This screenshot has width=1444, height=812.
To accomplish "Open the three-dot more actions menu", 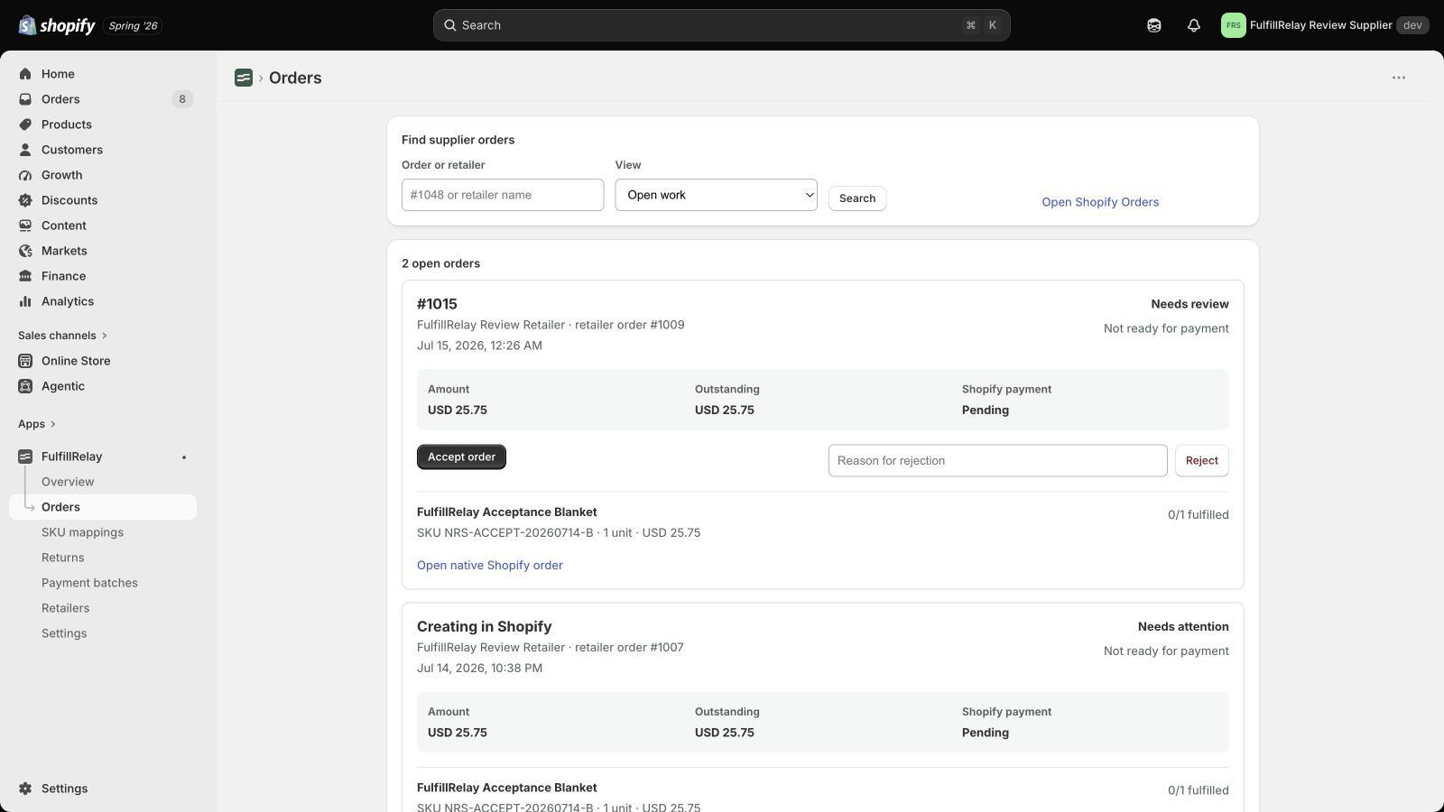I will coord(1399,78).
